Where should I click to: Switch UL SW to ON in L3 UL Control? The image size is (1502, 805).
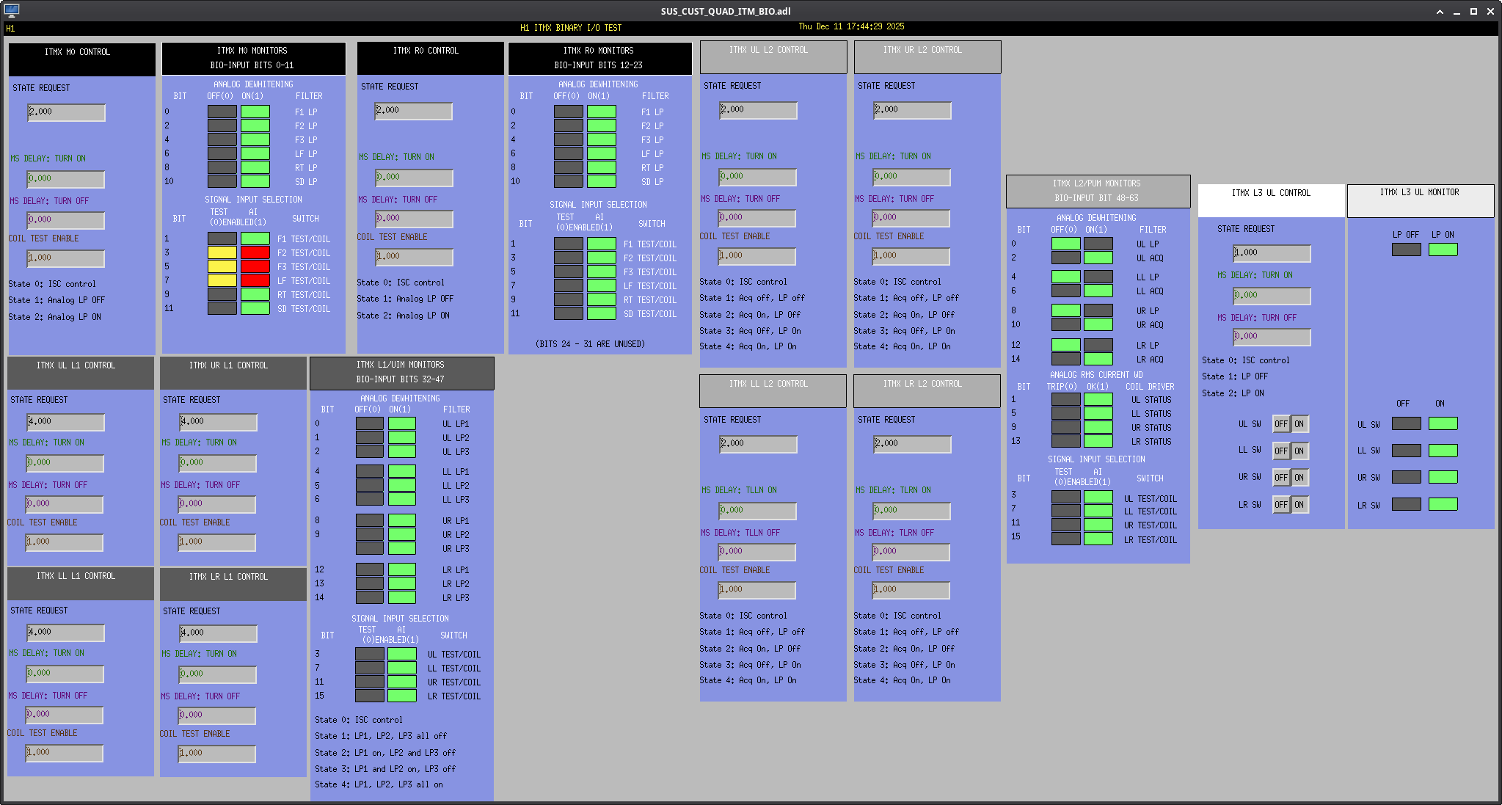1299,424
